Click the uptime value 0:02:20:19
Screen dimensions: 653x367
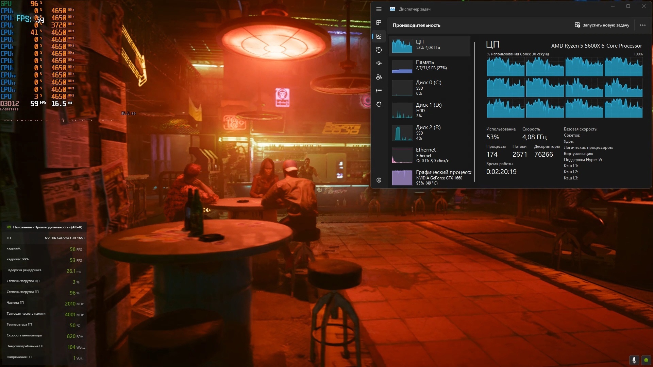pos(501,172)
